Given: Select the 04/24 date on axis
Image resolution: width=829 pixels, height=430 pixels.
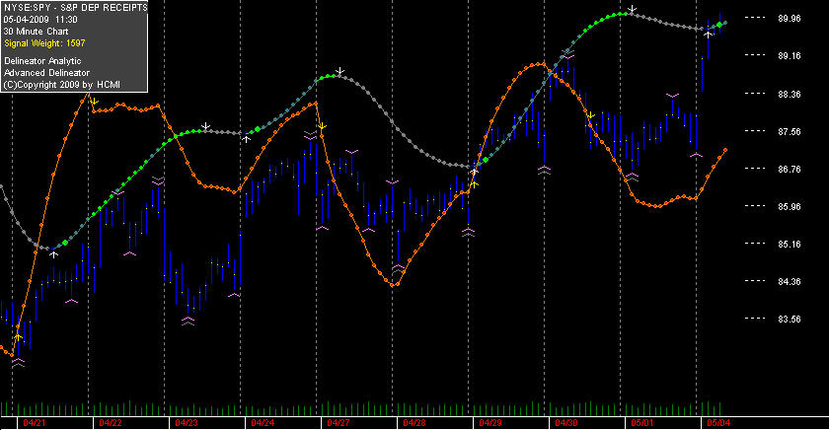Looking at the screenshot, I should click(x=263, y=423).
